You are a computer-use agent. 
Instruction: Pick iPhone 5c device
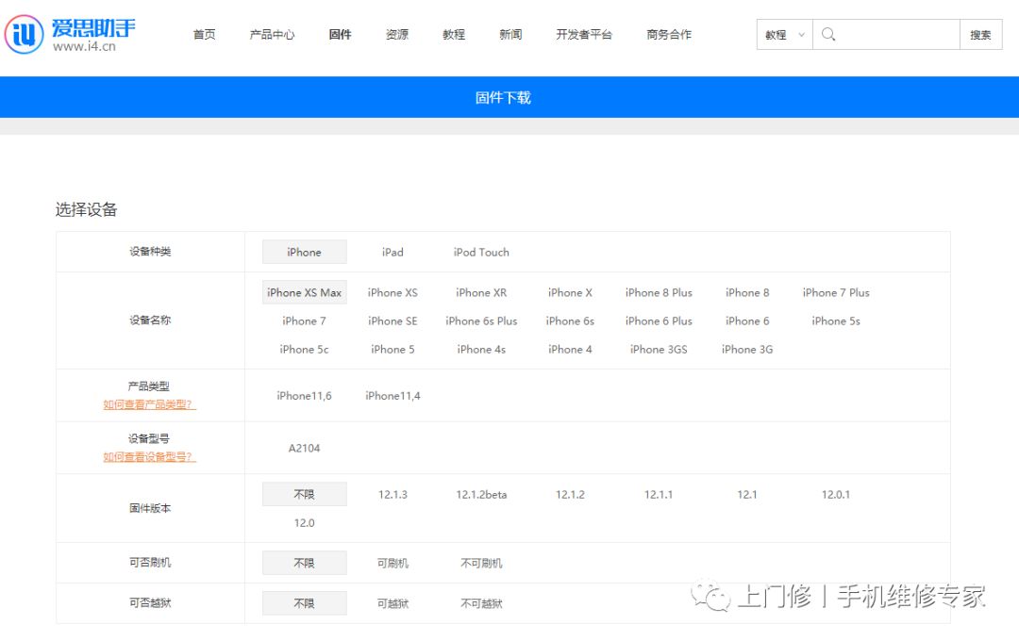coord(304,350)
